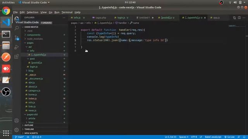Screen dimensions: 248x139
Task: Click Spaces: 4 indentation setting
Action: tap(183, 137)
